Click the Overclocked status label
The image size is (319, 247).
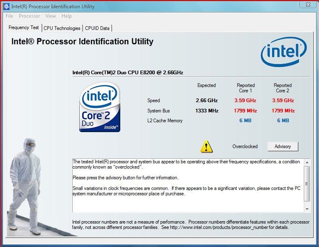(x=245, y=146)
